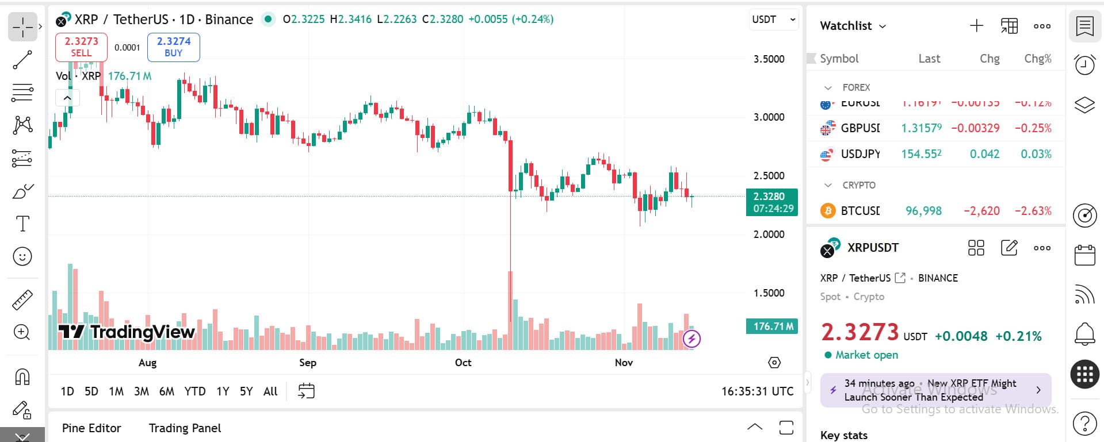
Task: Toggle lock all drawing tools
Action: click(22, 410)
